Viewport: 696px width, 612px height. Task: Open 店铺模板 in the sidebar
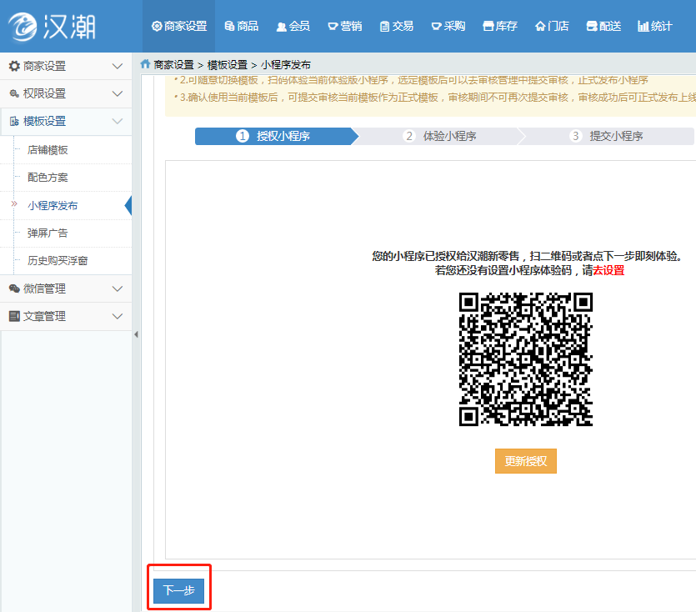click(48, 150)
